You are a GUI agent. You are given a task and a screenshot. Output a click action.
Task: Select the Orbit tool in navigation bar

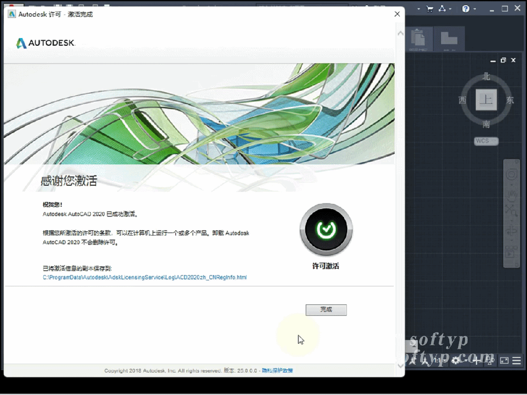coord(511,230)
